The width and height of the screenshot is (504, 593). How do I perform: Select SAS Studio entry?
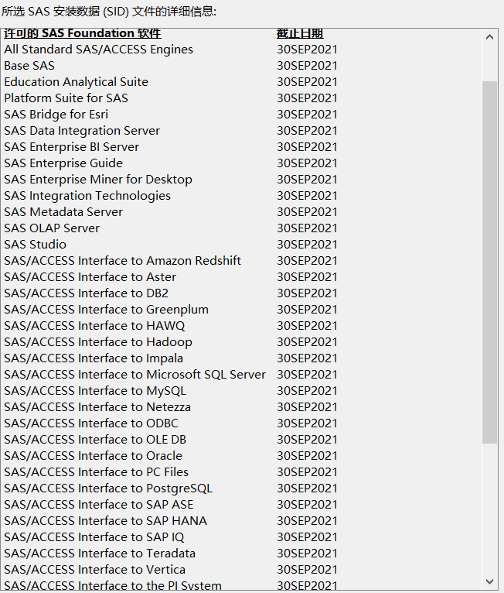[35, 245]
